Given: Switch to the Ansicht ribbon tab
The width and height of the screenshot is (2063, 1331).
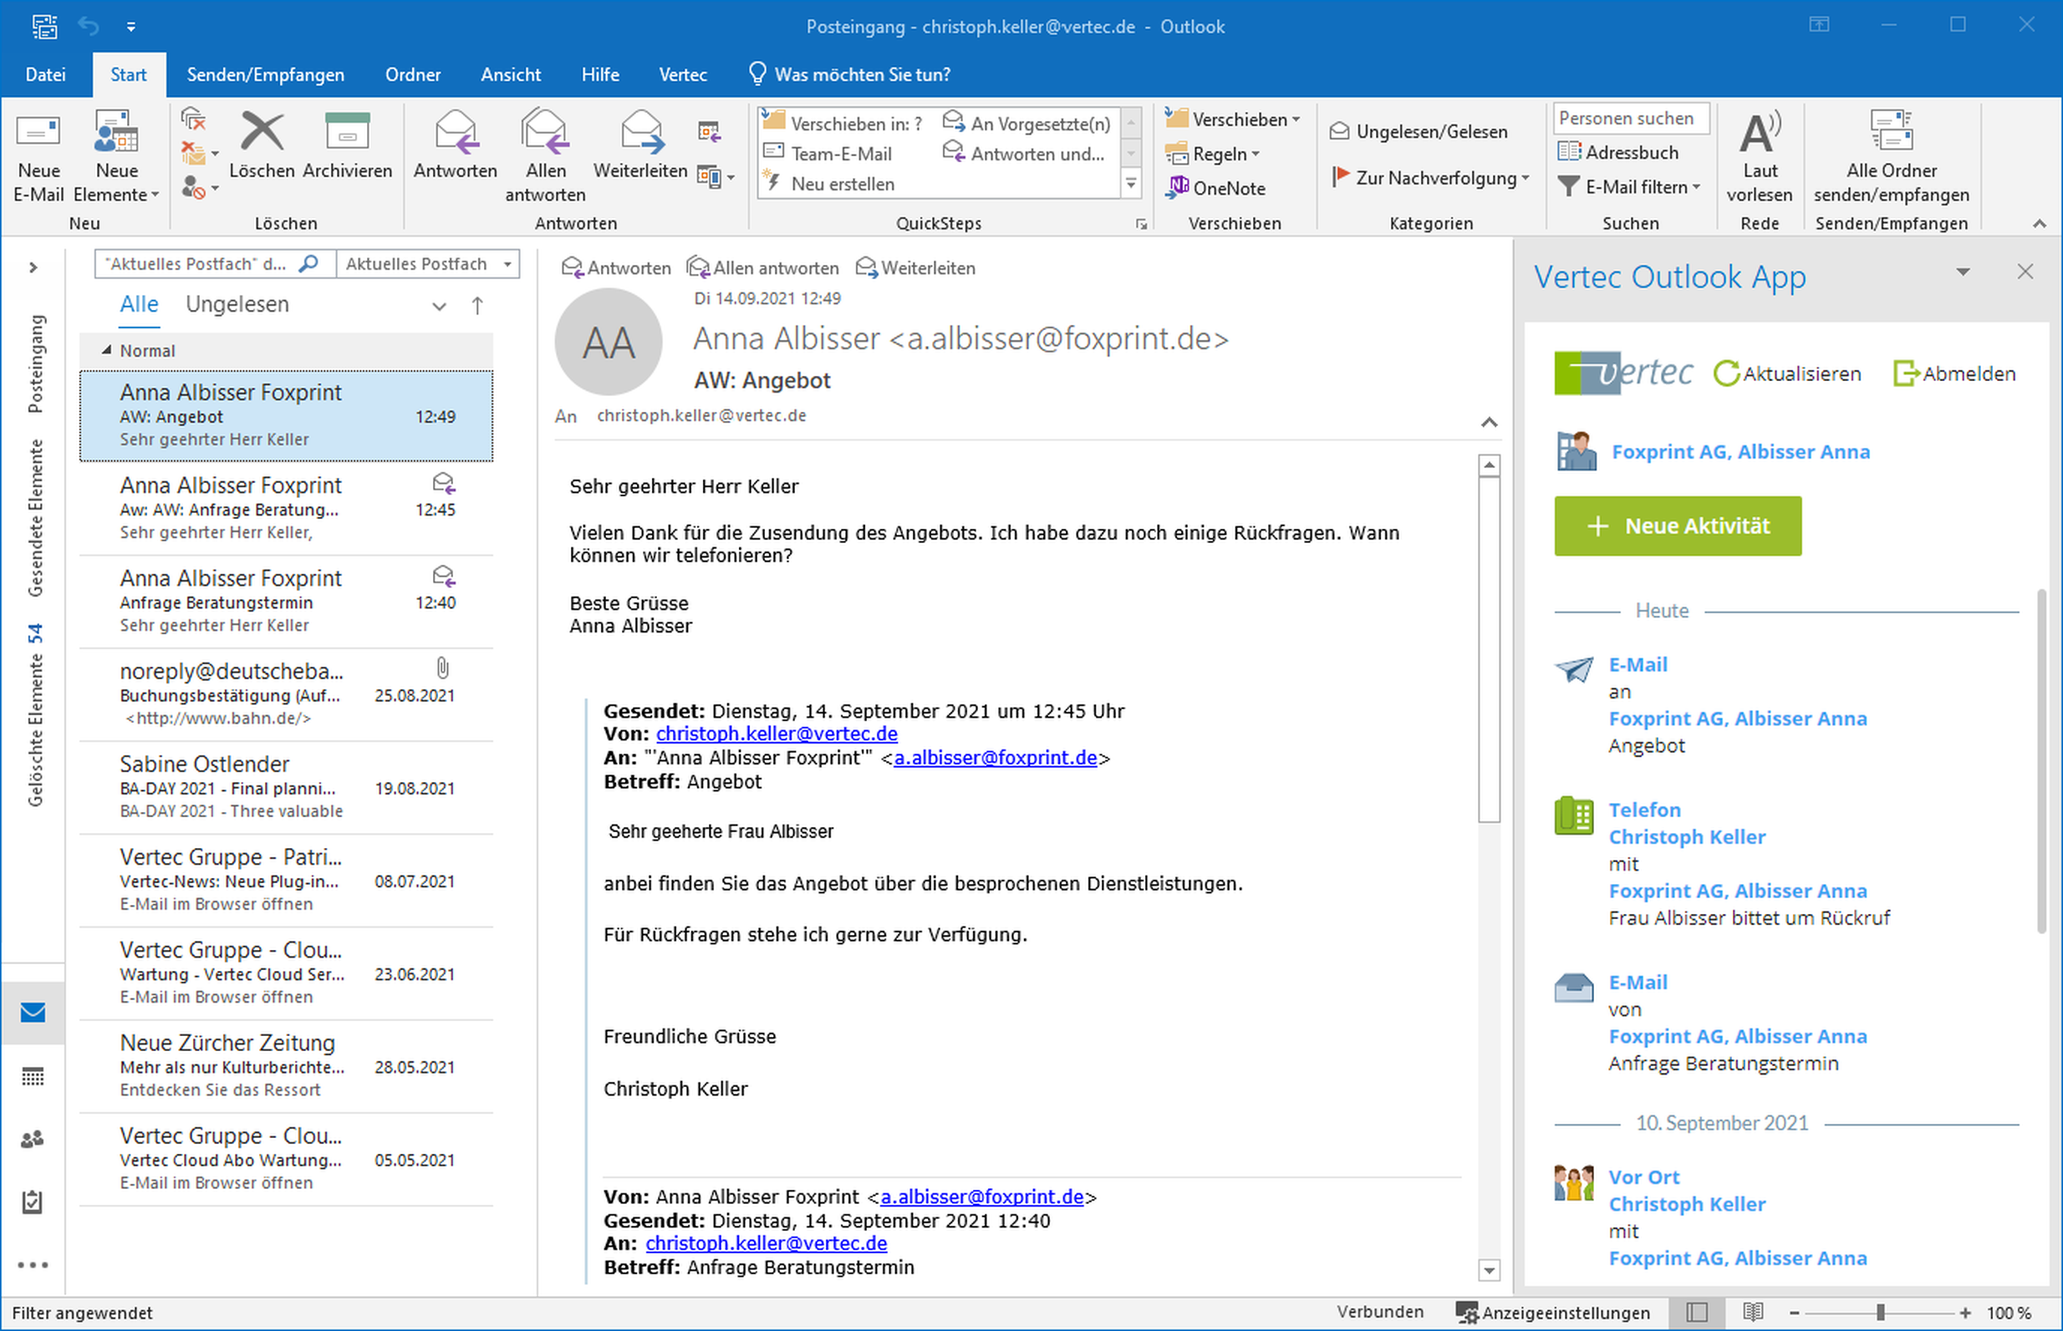Looking at the screenshot, I should click(x=510, y=74).
